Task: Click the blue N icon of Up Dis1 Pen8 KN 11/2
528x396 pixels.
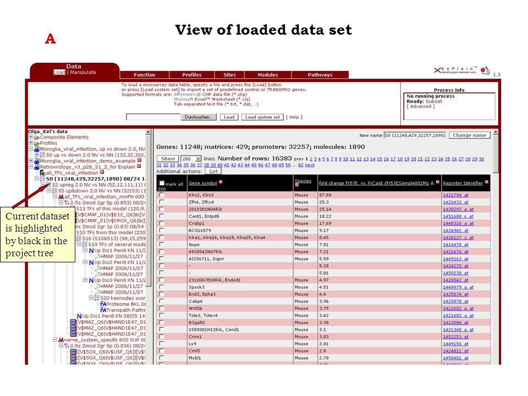Action: [91, 251]
